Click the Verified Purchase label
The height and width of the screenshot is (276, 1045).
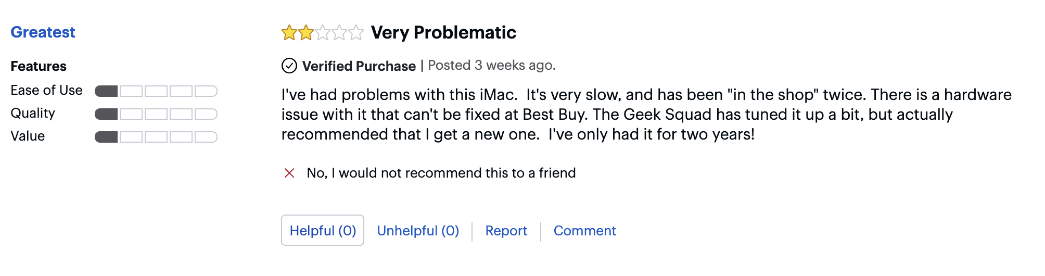coord(359,66)
